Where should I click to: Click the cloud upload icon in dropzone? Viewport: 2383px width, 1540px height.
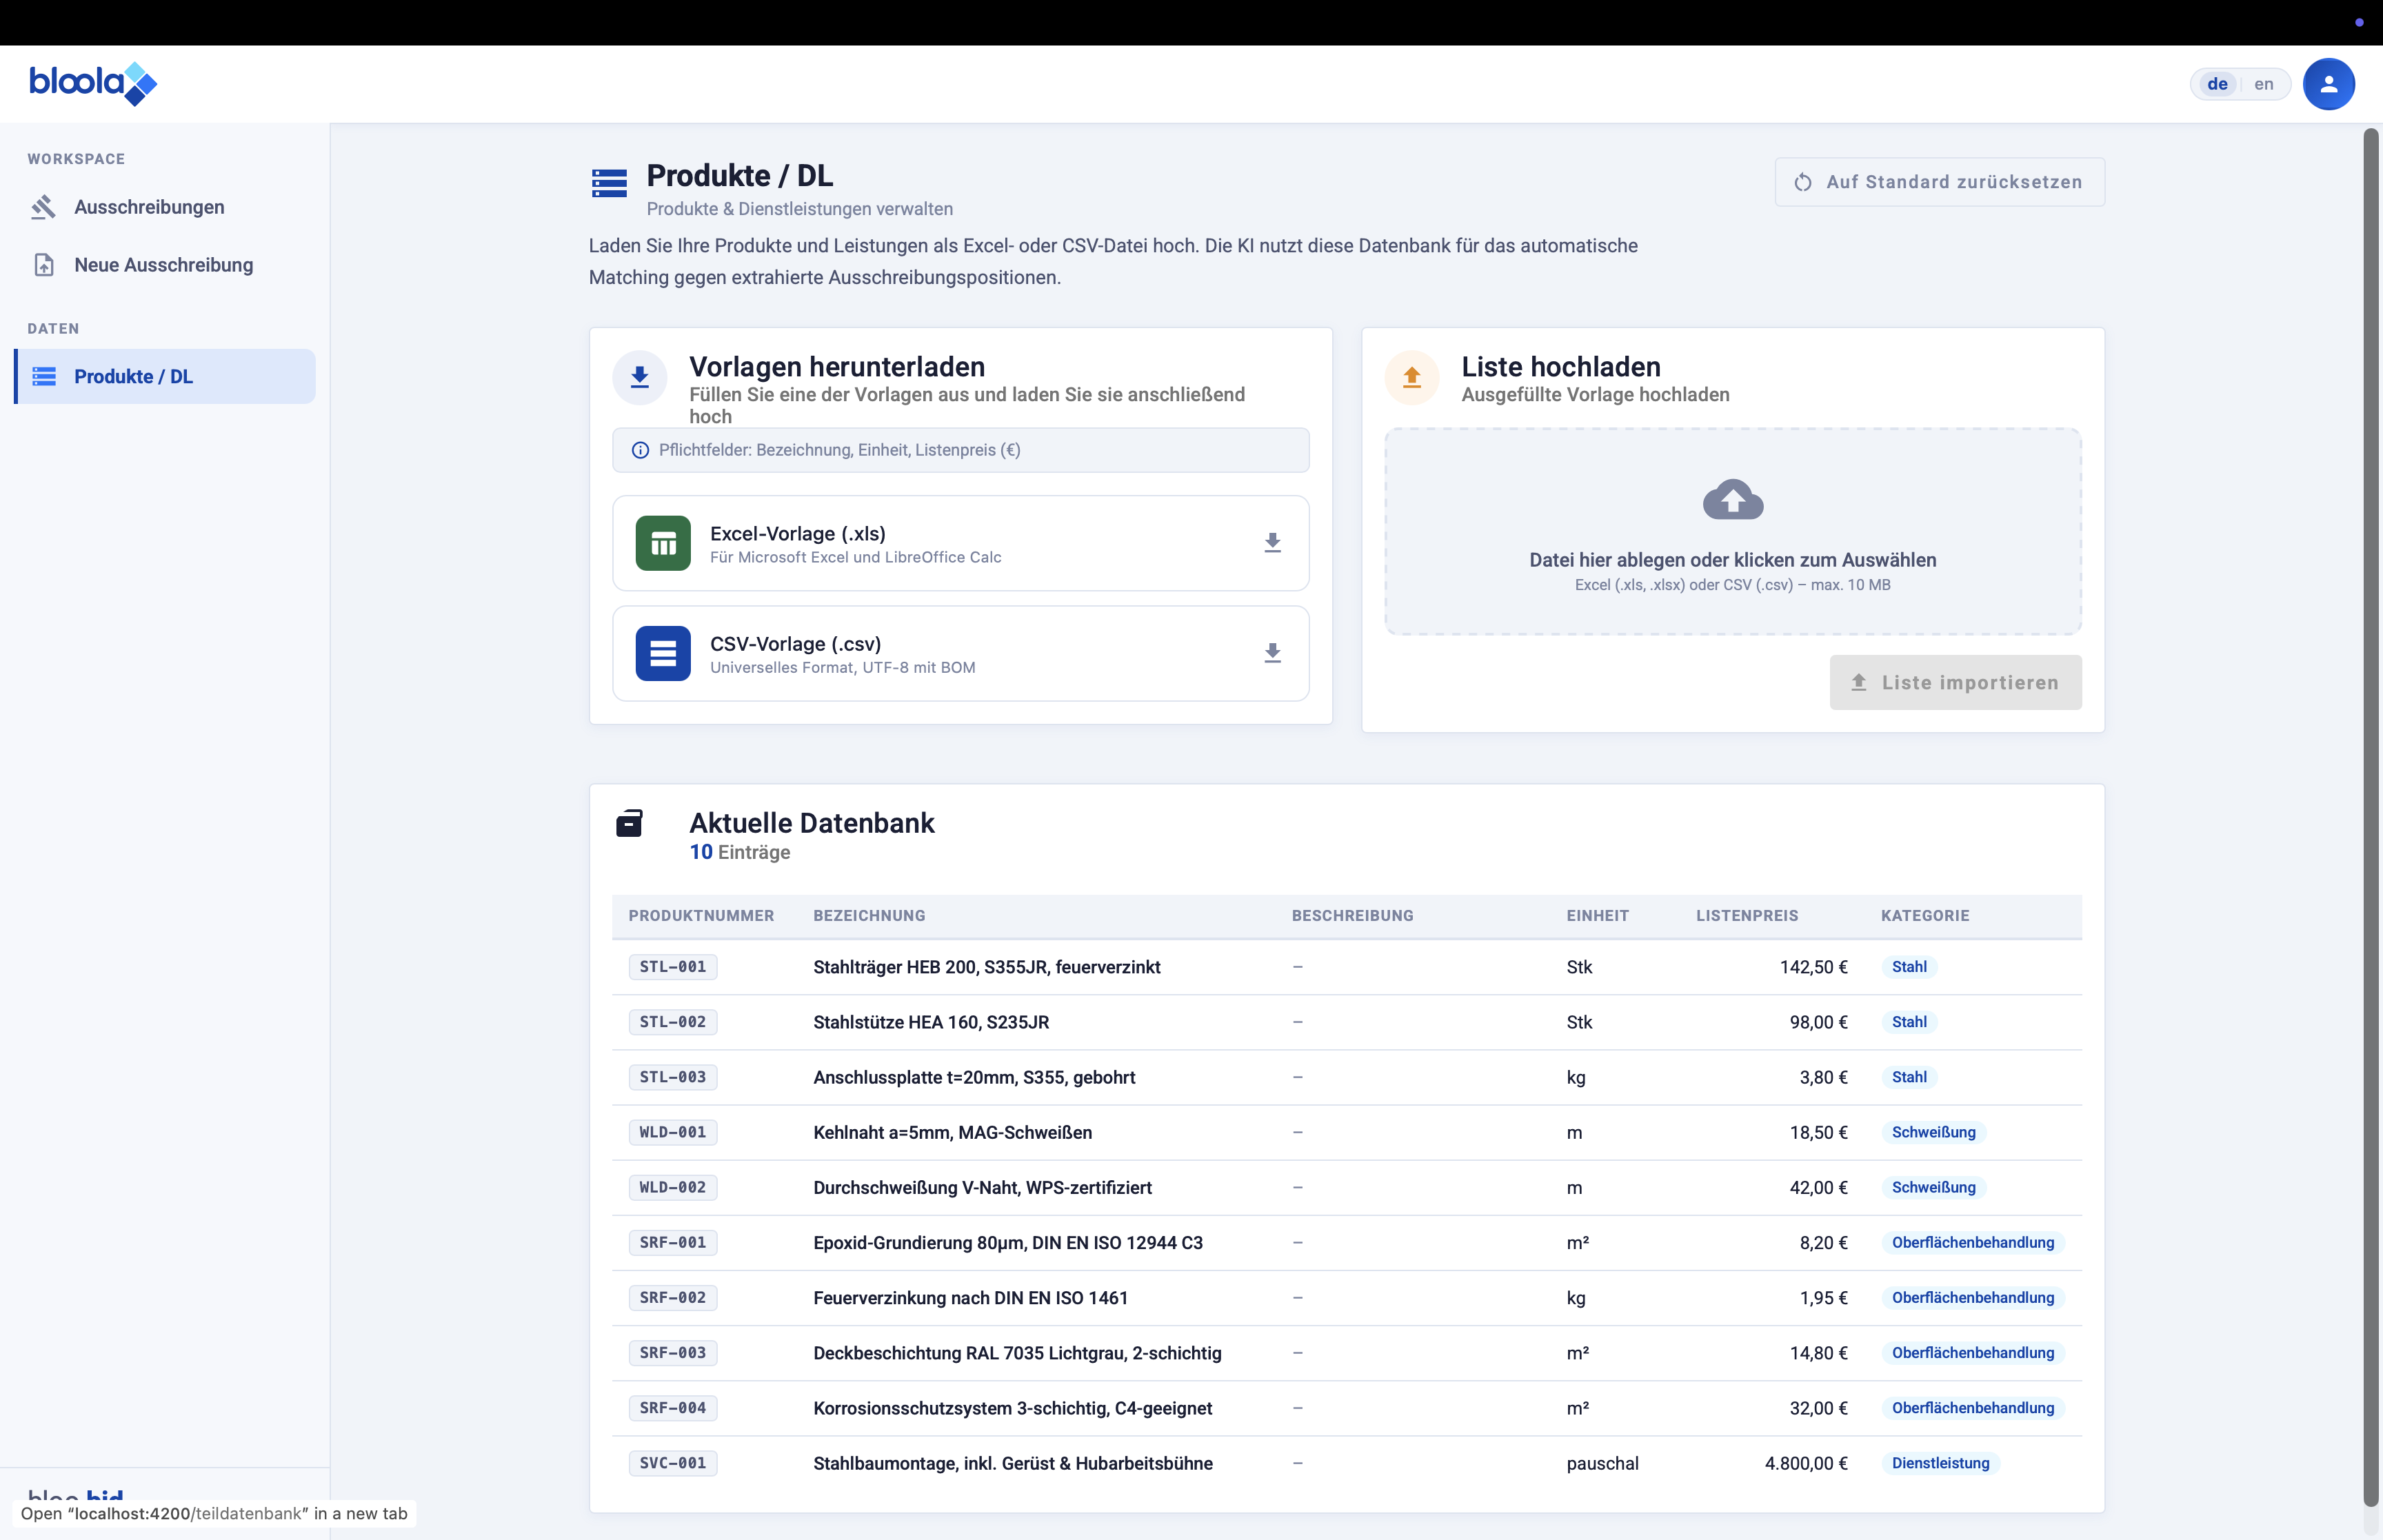[x=1732, y=500]
